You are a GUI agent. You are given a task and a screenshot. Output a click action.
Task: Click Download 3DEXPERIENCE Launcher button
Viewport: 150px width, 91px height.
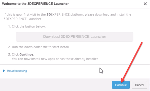(74, 37)
